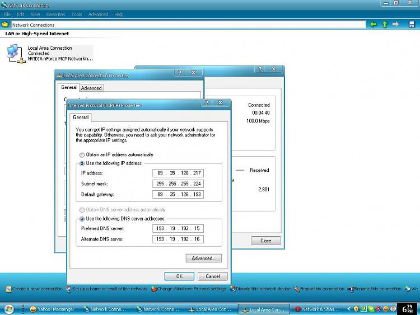Click Cancel in TCP/IP Properties

(213, 276)
